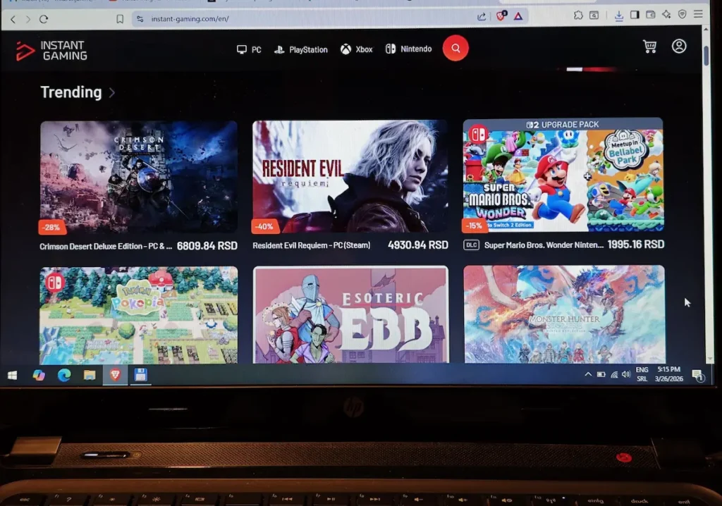Screen dimensions: 722x506
Task: Open Brave Shields icon in the address bar
Action: [x=501, y=16]
